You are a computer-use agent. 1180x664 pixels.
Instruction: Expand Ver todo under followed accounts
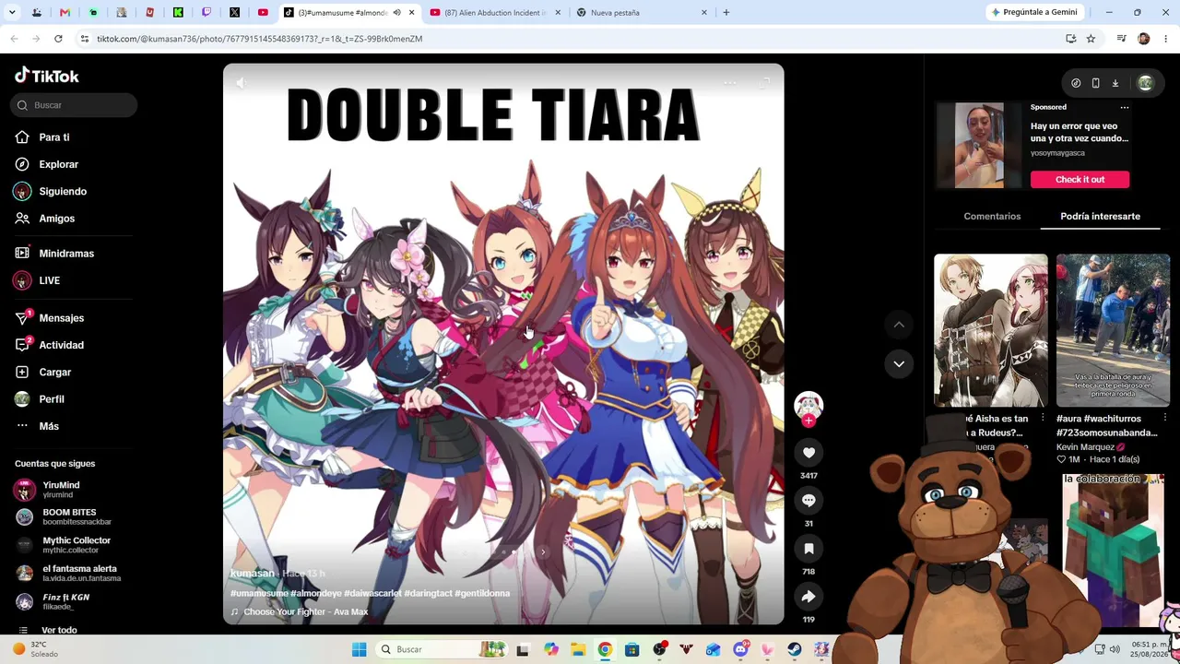(59, 630)
